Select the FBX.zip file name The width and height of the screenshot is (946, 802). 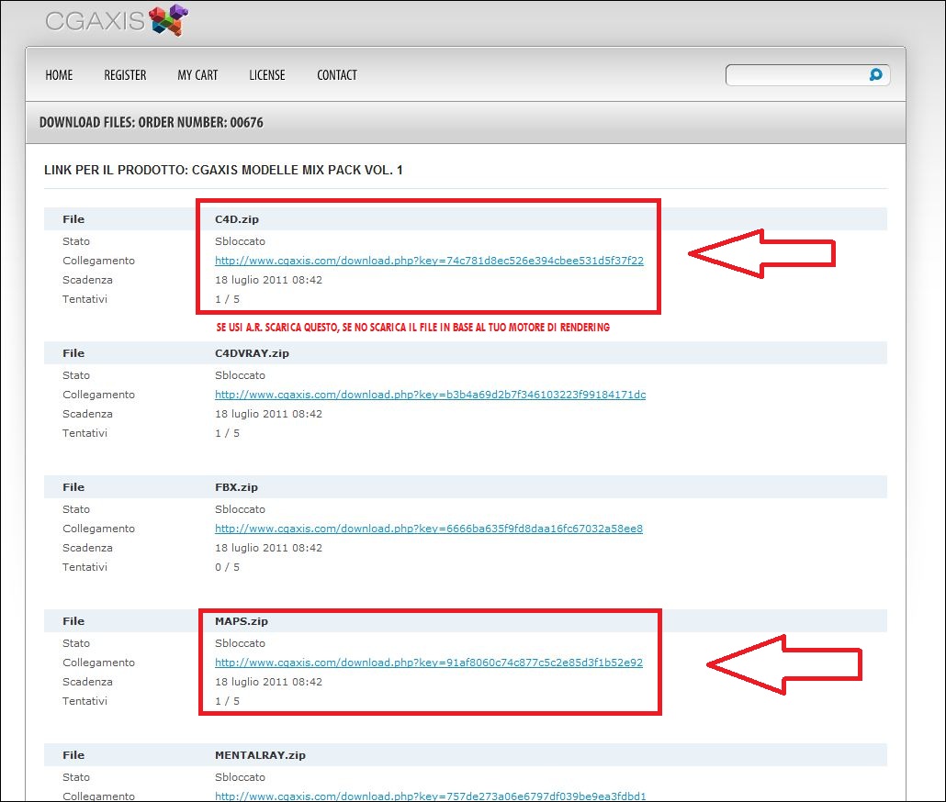click(x=236, y=487)
